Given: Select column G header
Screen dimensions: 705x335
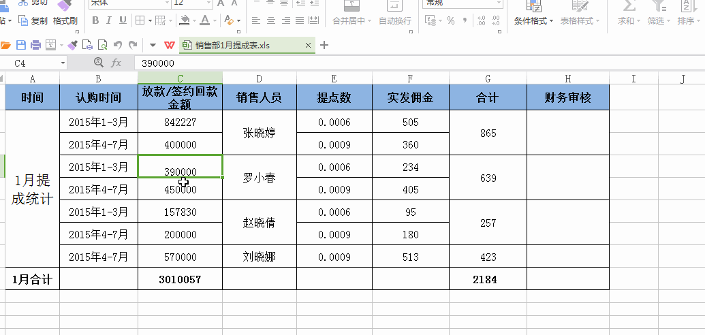Looking at the screenshot, I should click(x=488, y=79).
